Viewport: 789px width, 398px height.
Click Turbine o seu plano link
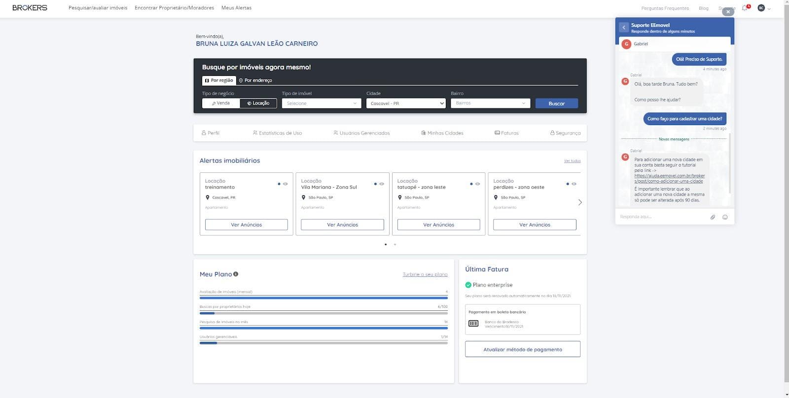[425, 274]
